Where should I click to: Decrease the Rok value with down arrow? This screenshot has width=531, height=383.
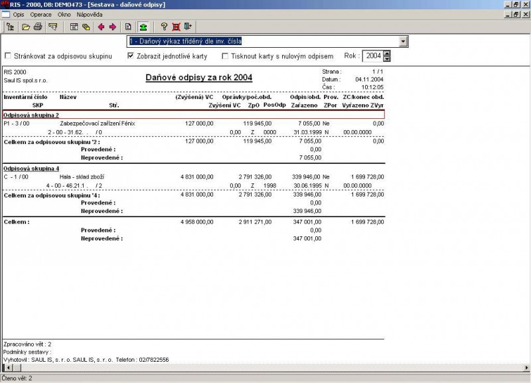tap(386, 59)
